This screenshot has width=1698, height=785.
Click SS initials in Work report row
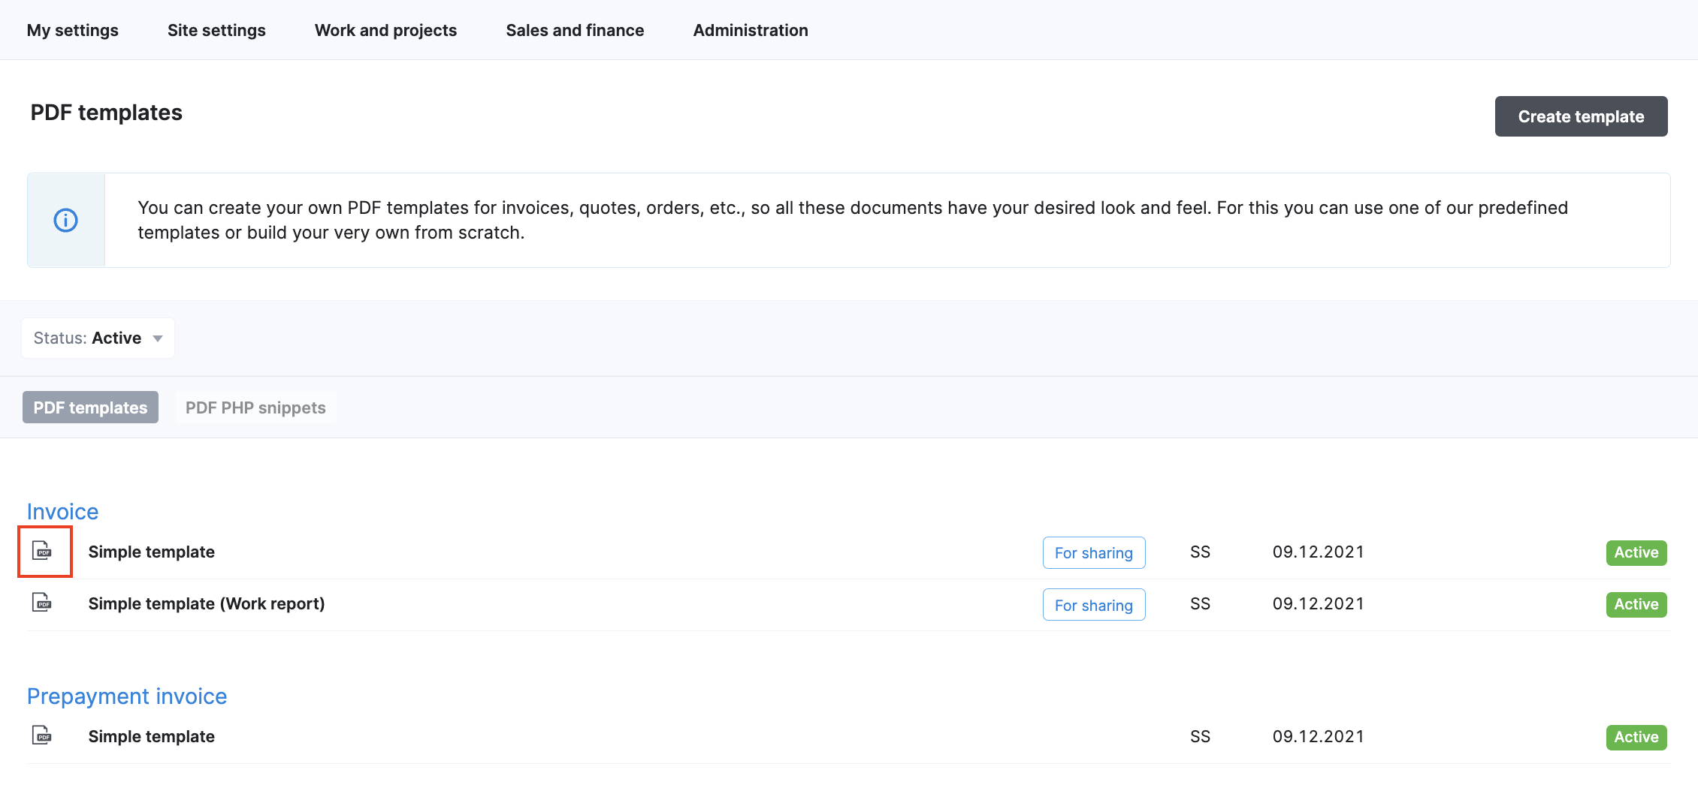[x=1201, y=604]
